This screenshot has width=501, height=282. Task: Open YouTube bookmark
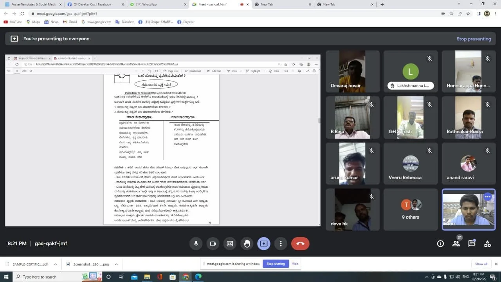13,22
